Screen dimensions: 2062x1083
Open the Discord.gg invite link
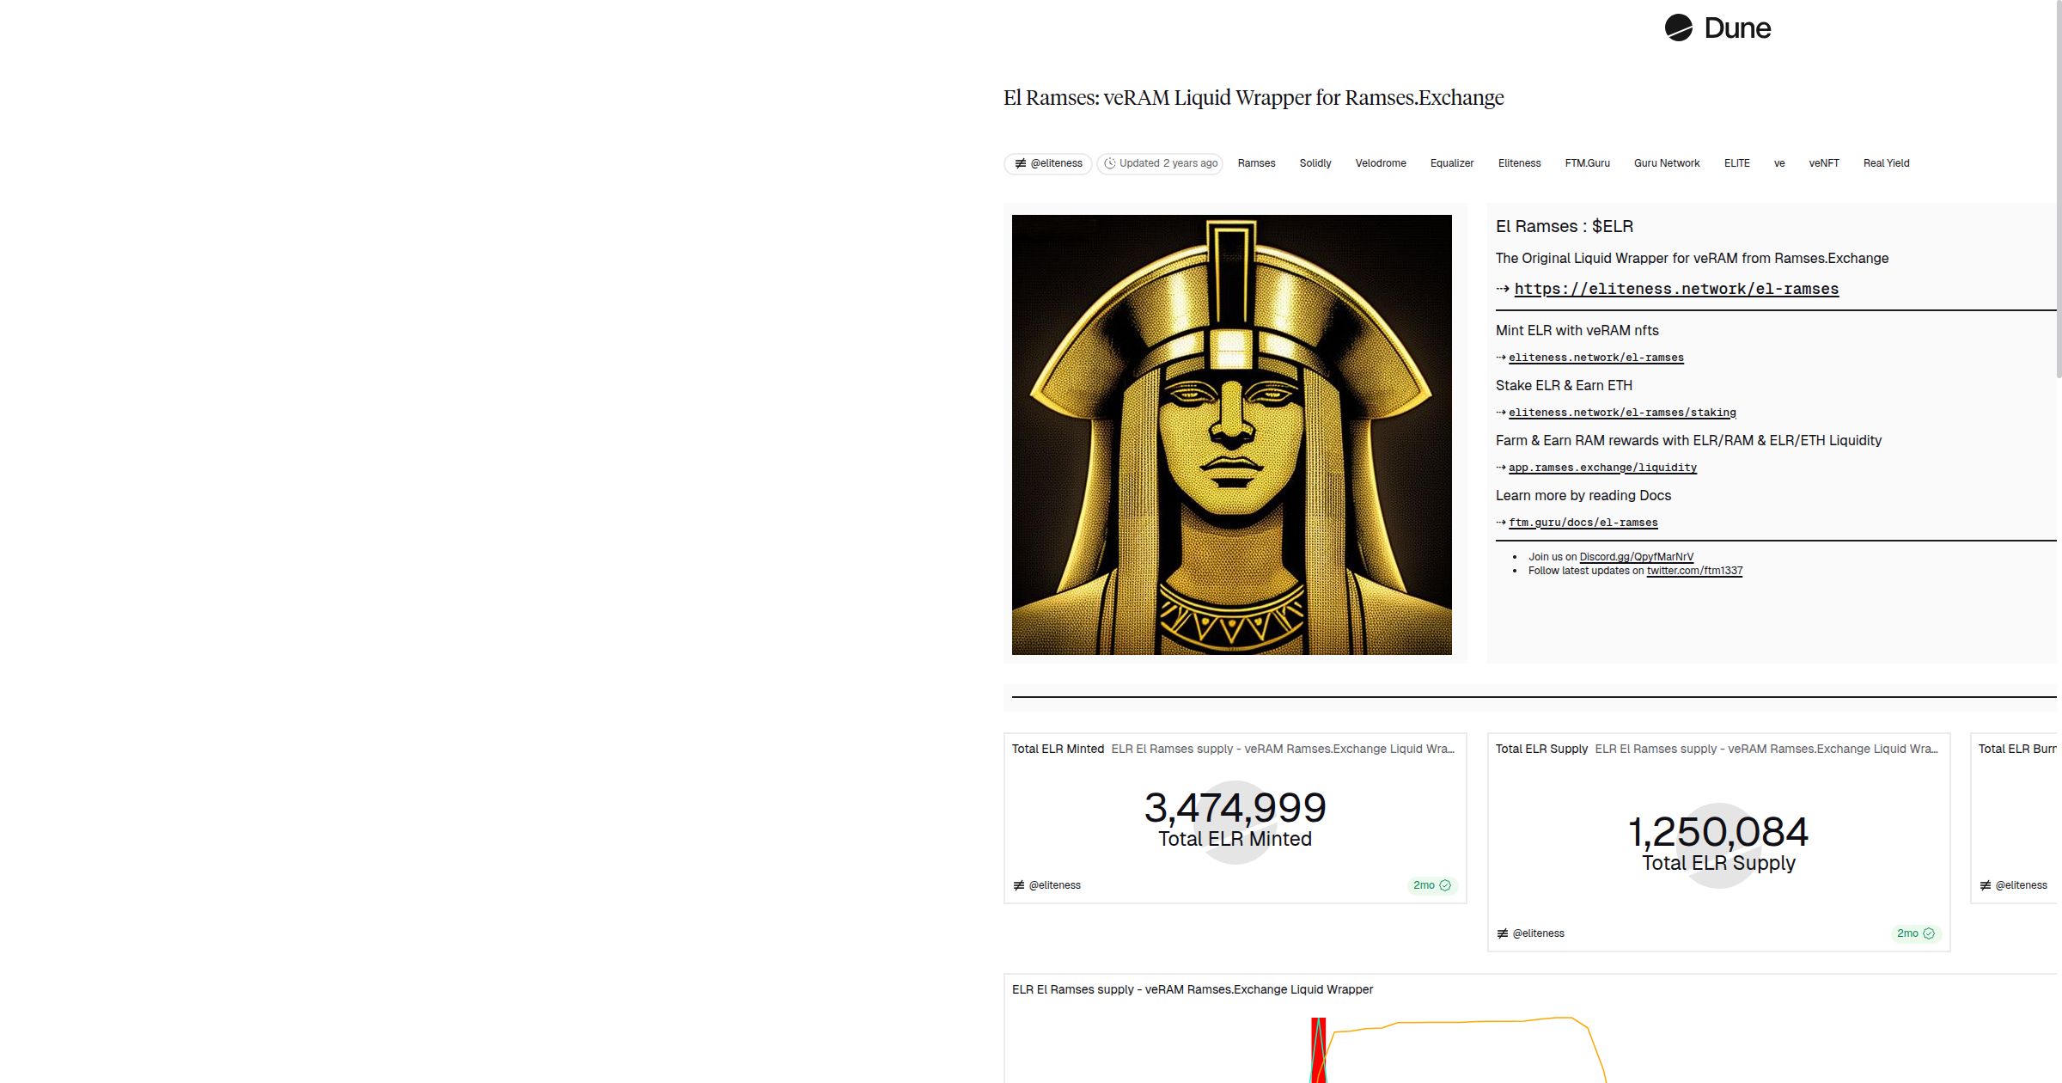click(x=1636, y=557)
